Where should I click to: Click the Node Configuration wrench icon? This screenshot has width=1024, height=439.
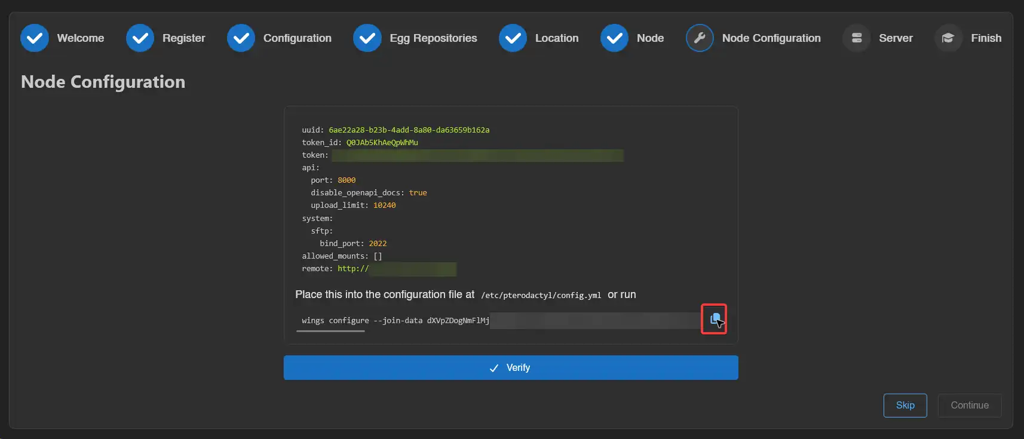coord(700,38)
